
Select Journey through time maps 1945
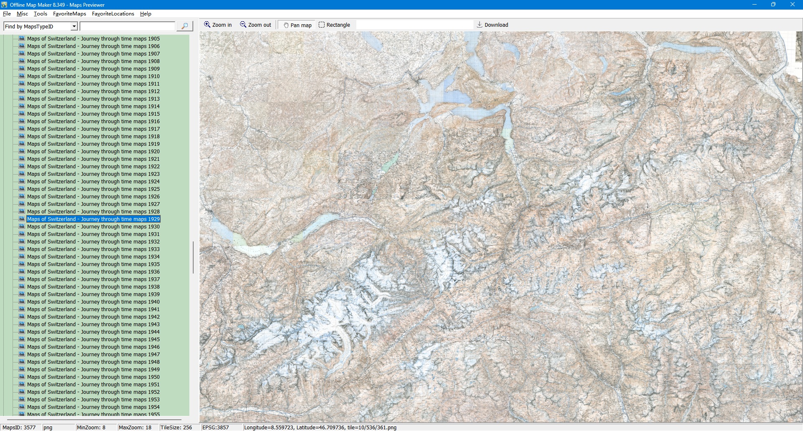click(x=93, y=340)
